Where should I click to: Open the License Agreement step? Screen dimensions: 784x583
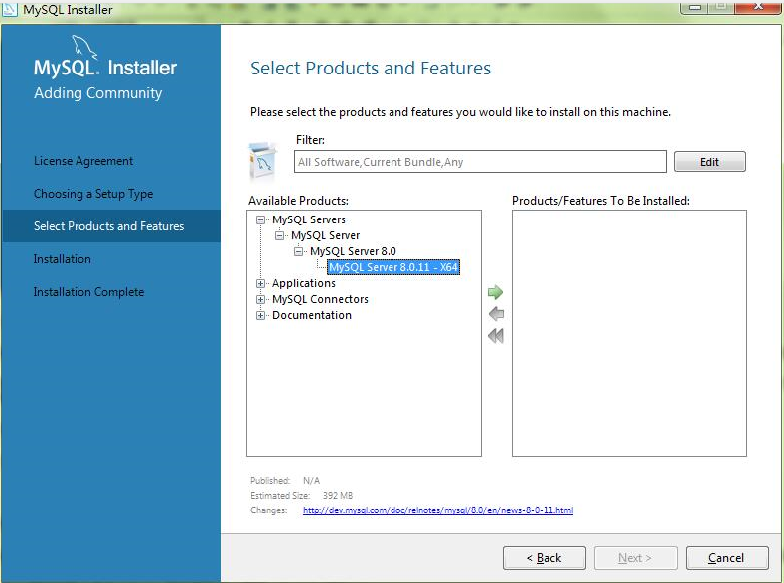(x=83, y=161)
